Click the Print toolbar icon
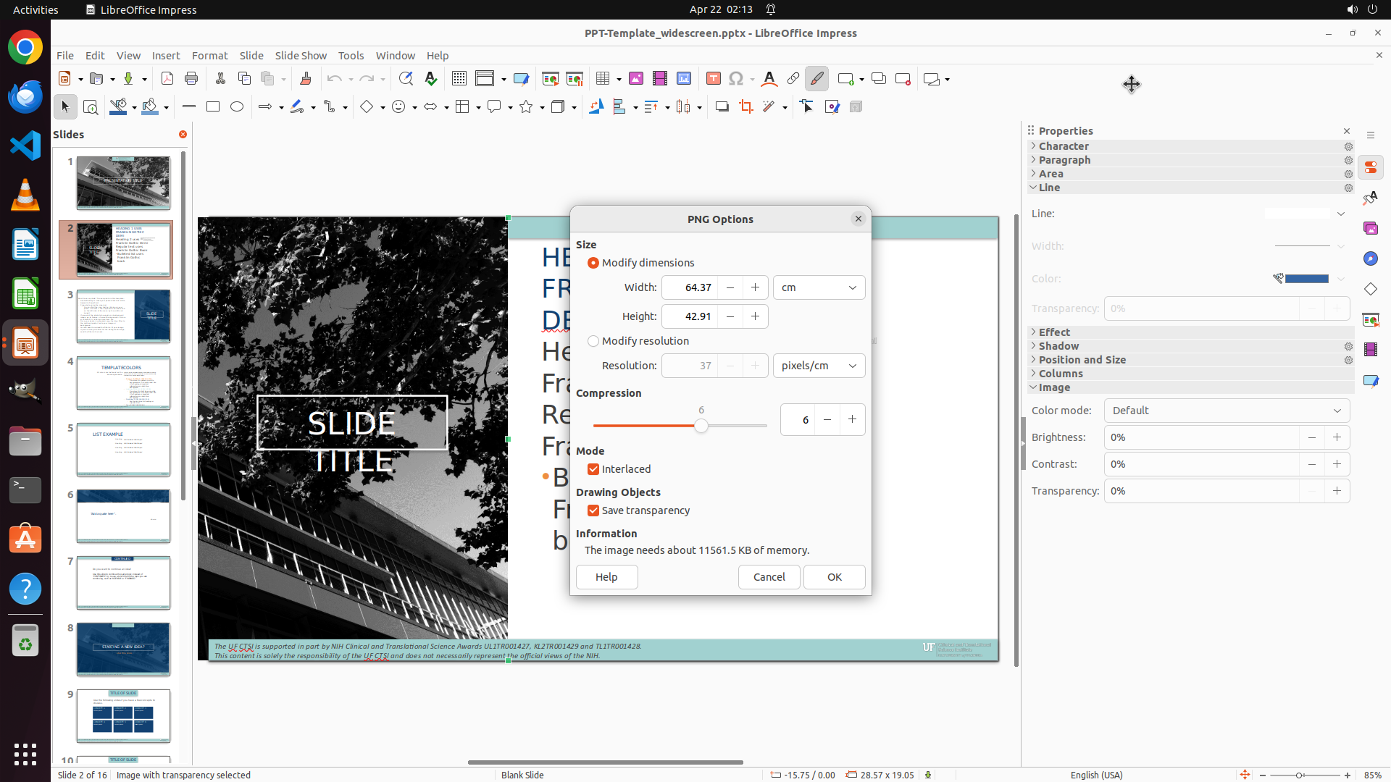 point(191,79)
